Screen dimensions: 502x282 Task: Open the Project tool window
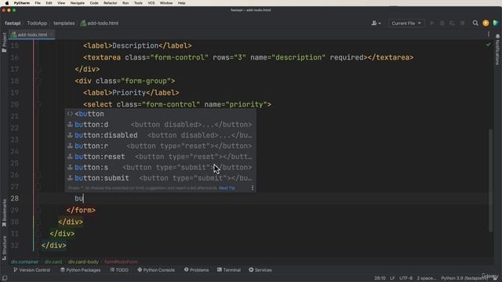tap(4, 42)
